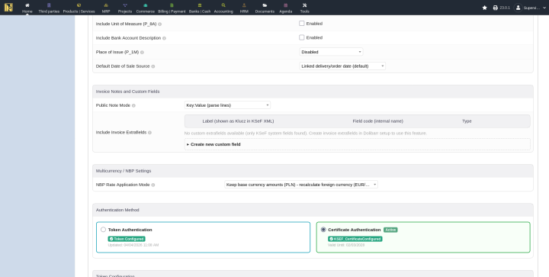Click help icon next to Place of Issue
The image size is (549, 277).
142,53
